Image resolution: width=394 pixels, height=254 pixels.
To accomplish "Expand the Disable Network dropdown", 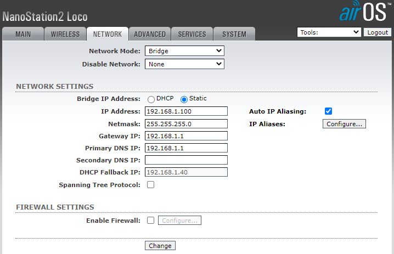I will (x=184, y=64).
